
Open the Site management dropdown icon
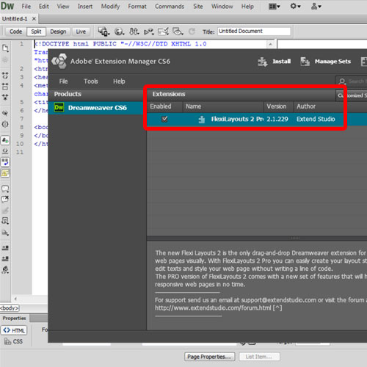316,7
